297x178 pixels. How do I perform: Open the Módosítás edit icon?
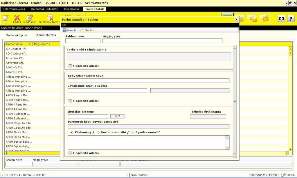point(30,18)
